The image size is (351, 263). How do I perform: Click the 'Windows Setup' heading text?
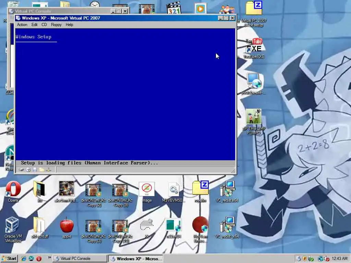[x=34, y=37]
